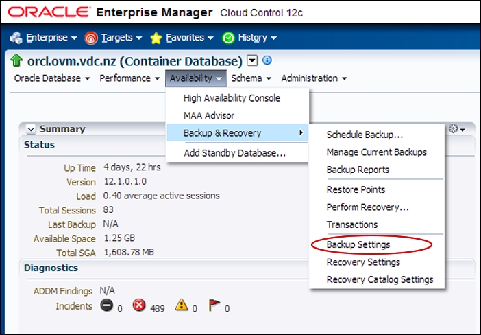Click the Favorites star icon
Image resolution: width=481 pixels, height=335 pixels.
pyautogui.click(x=156, y=38)
